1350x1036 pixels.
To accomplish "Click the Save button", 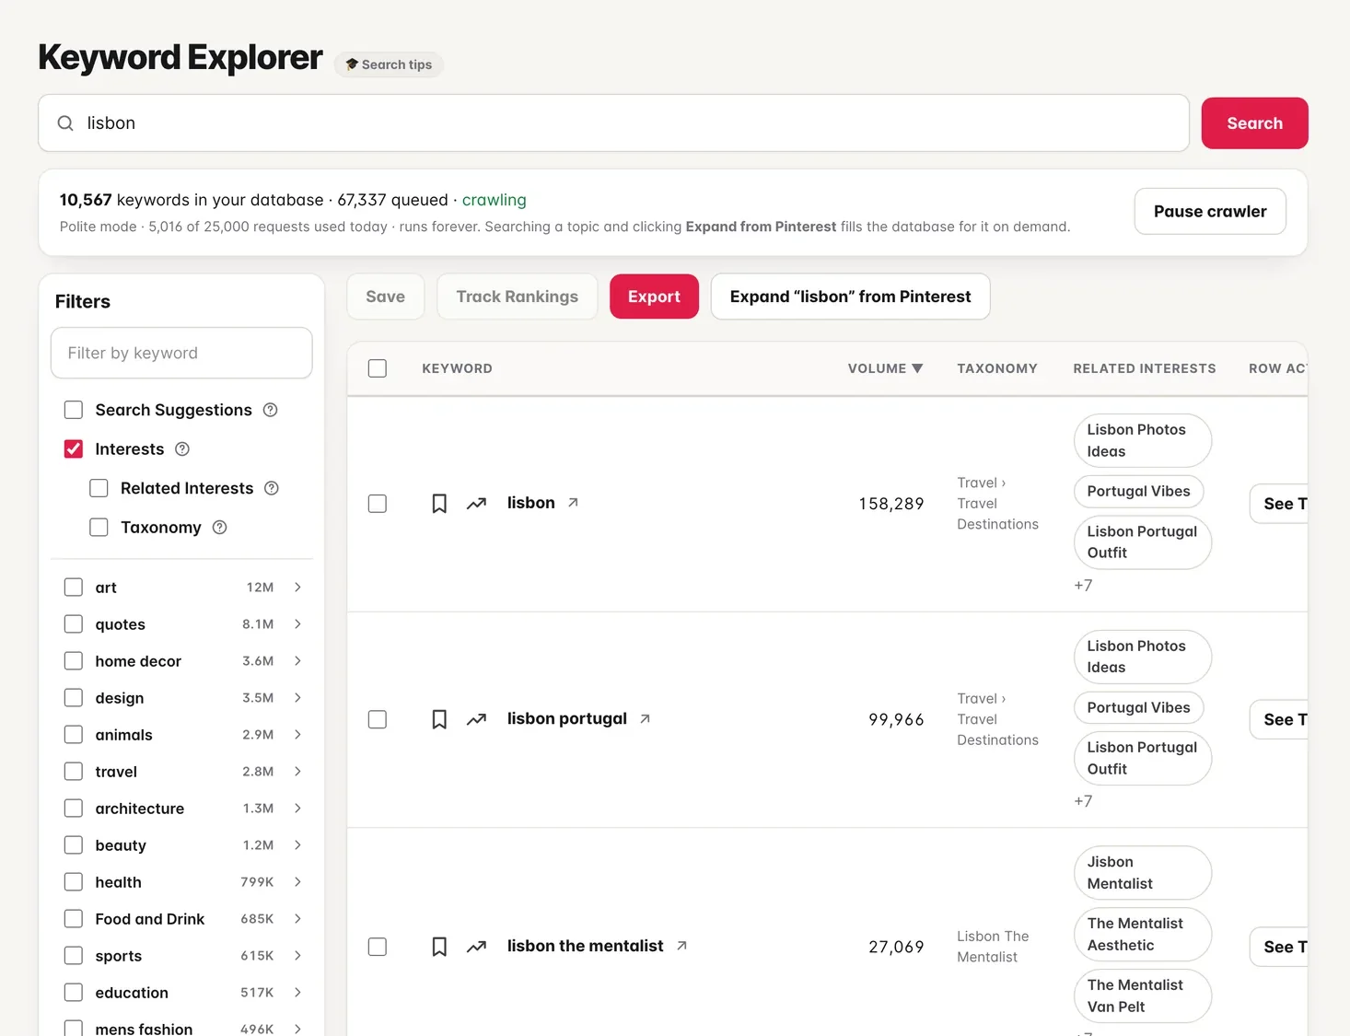I will click(385, 297).
